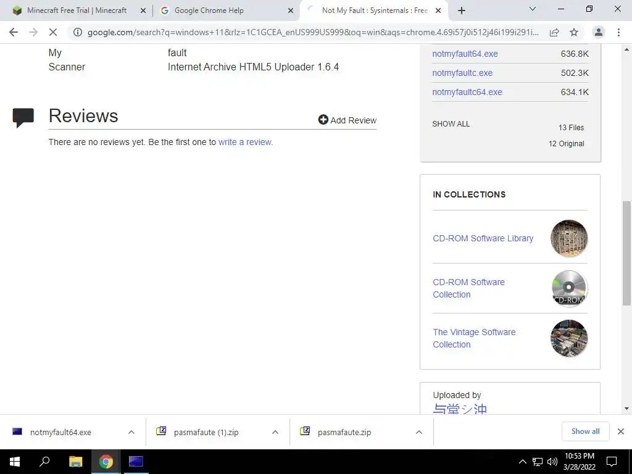Click the write a review link
Viewport: 632px width, 474px height.
[244, 142]
